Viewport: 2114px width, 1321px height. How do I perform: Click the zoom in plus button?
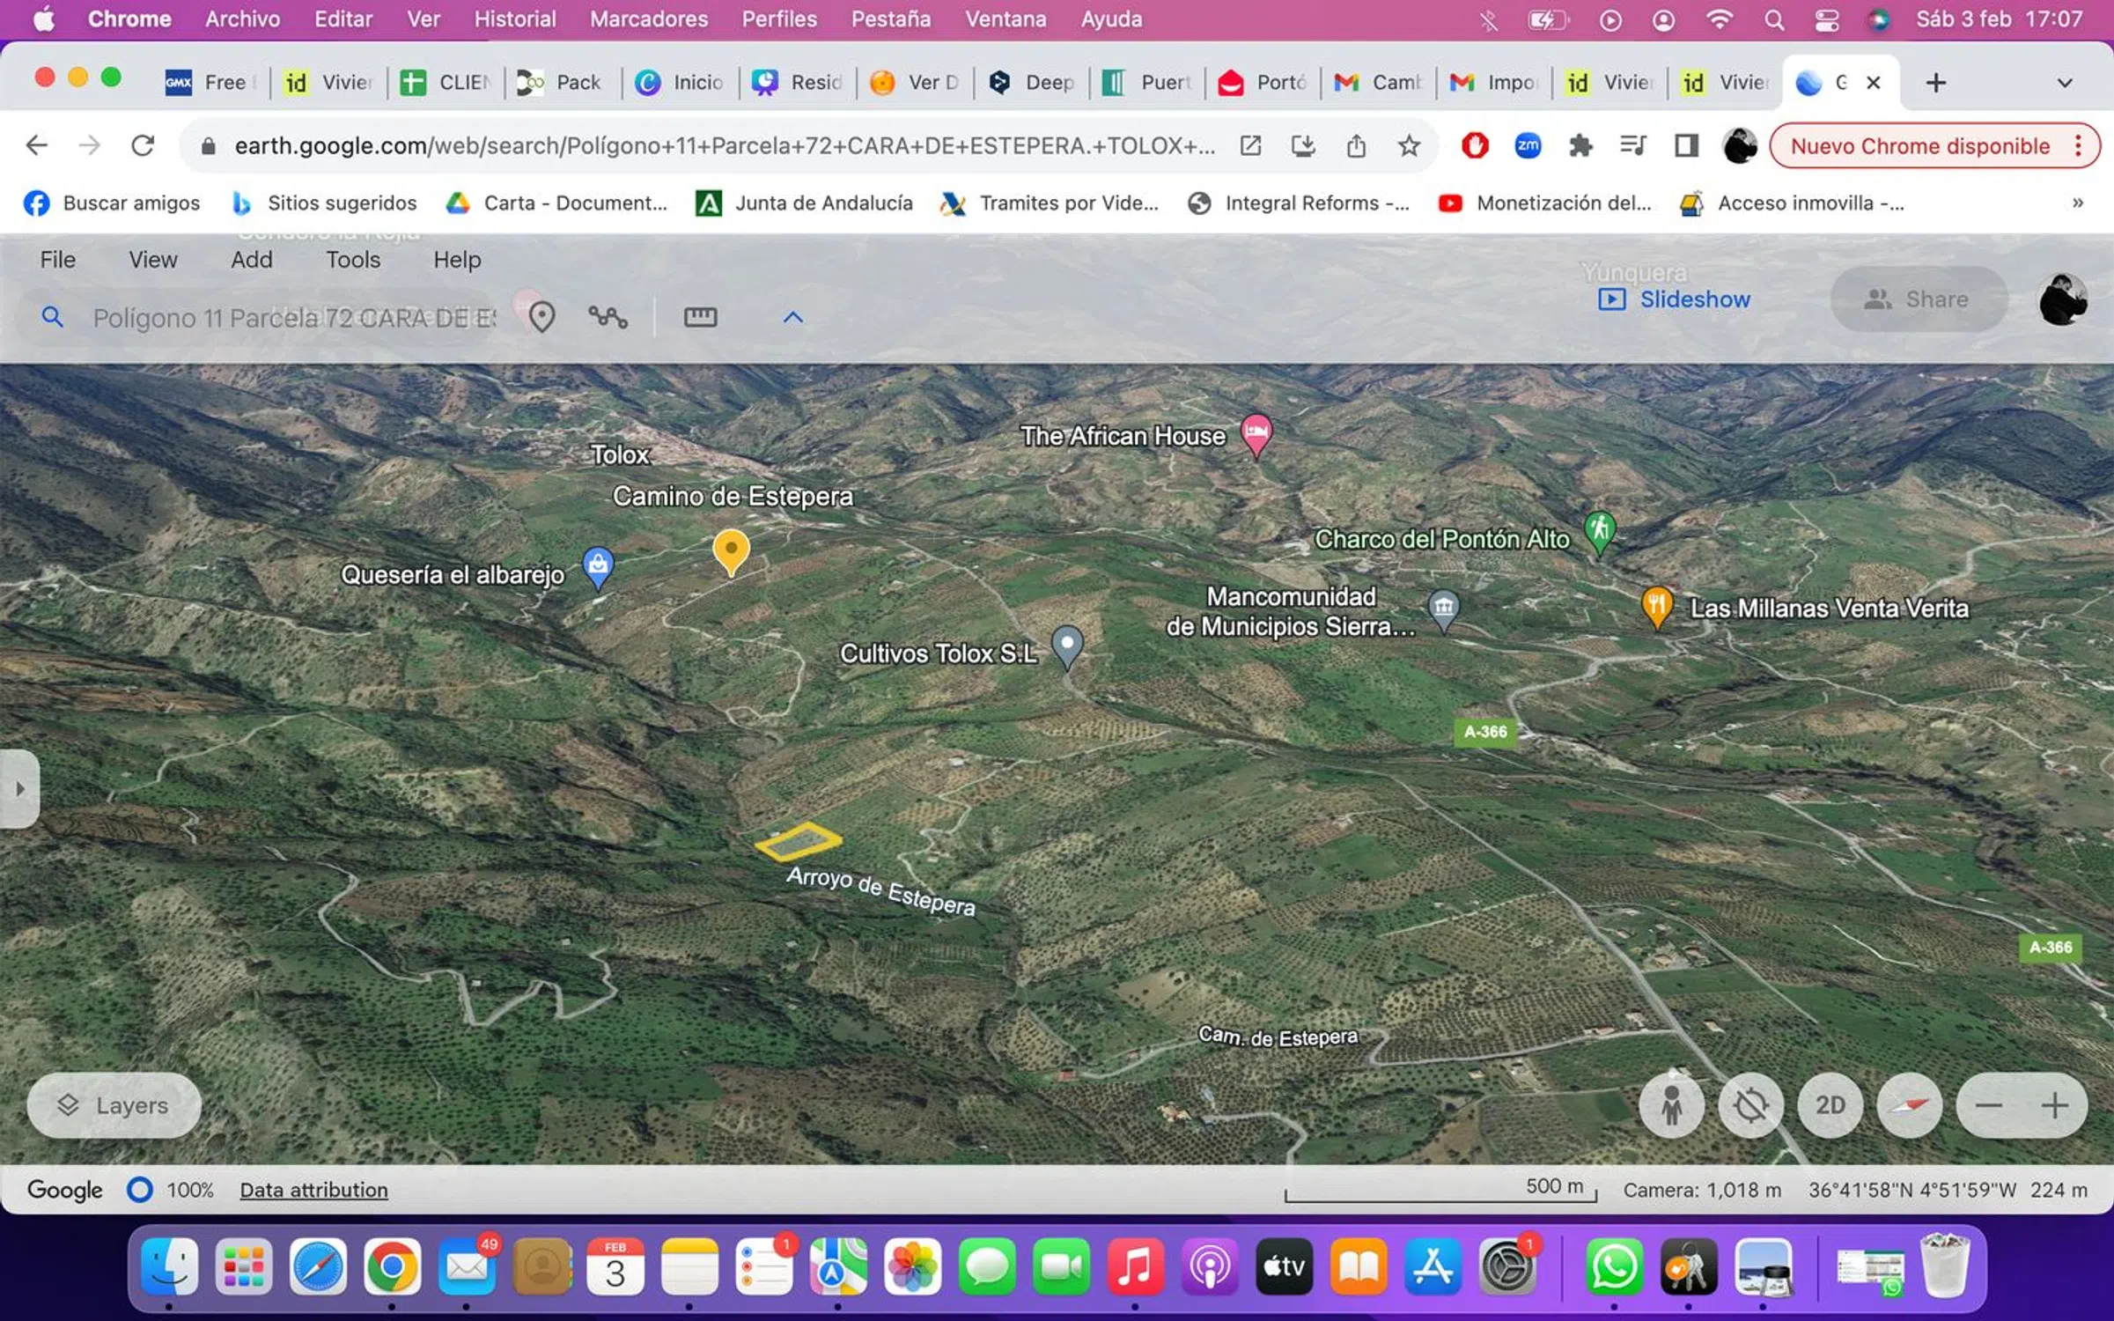pyautogui.click(x=2054, y=1104)
